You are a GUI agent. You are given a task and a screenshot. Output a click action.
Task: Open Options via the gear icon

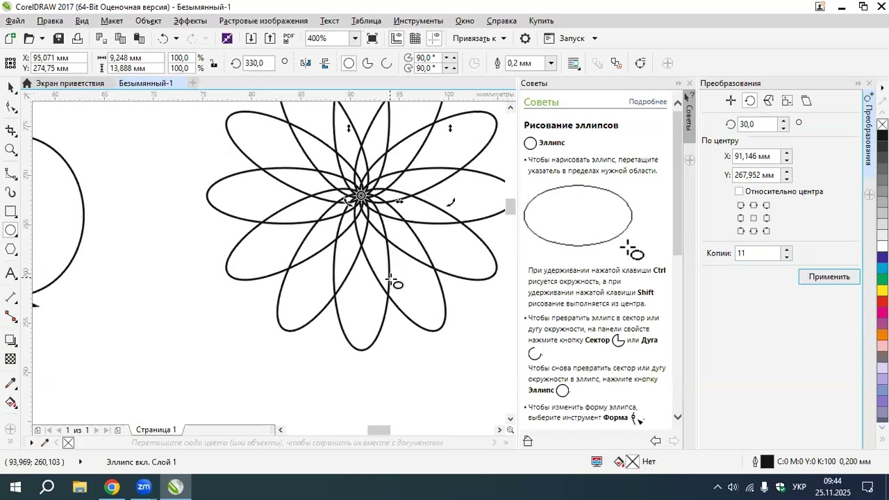525,38
